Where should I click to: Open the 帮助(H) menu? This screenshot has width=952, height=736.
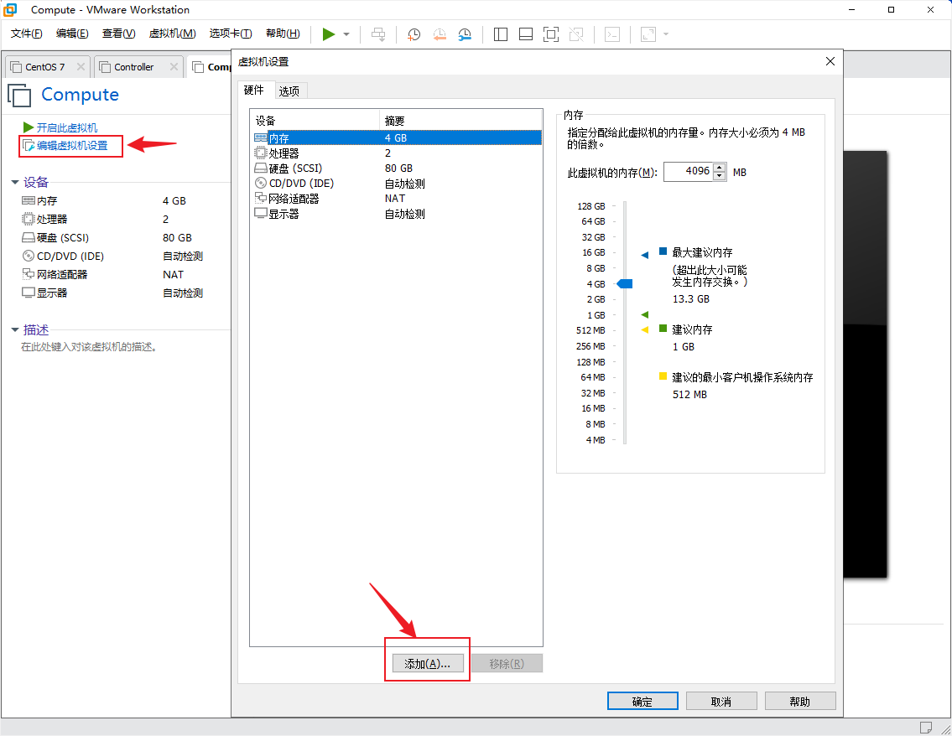click(x=283, y=34)
